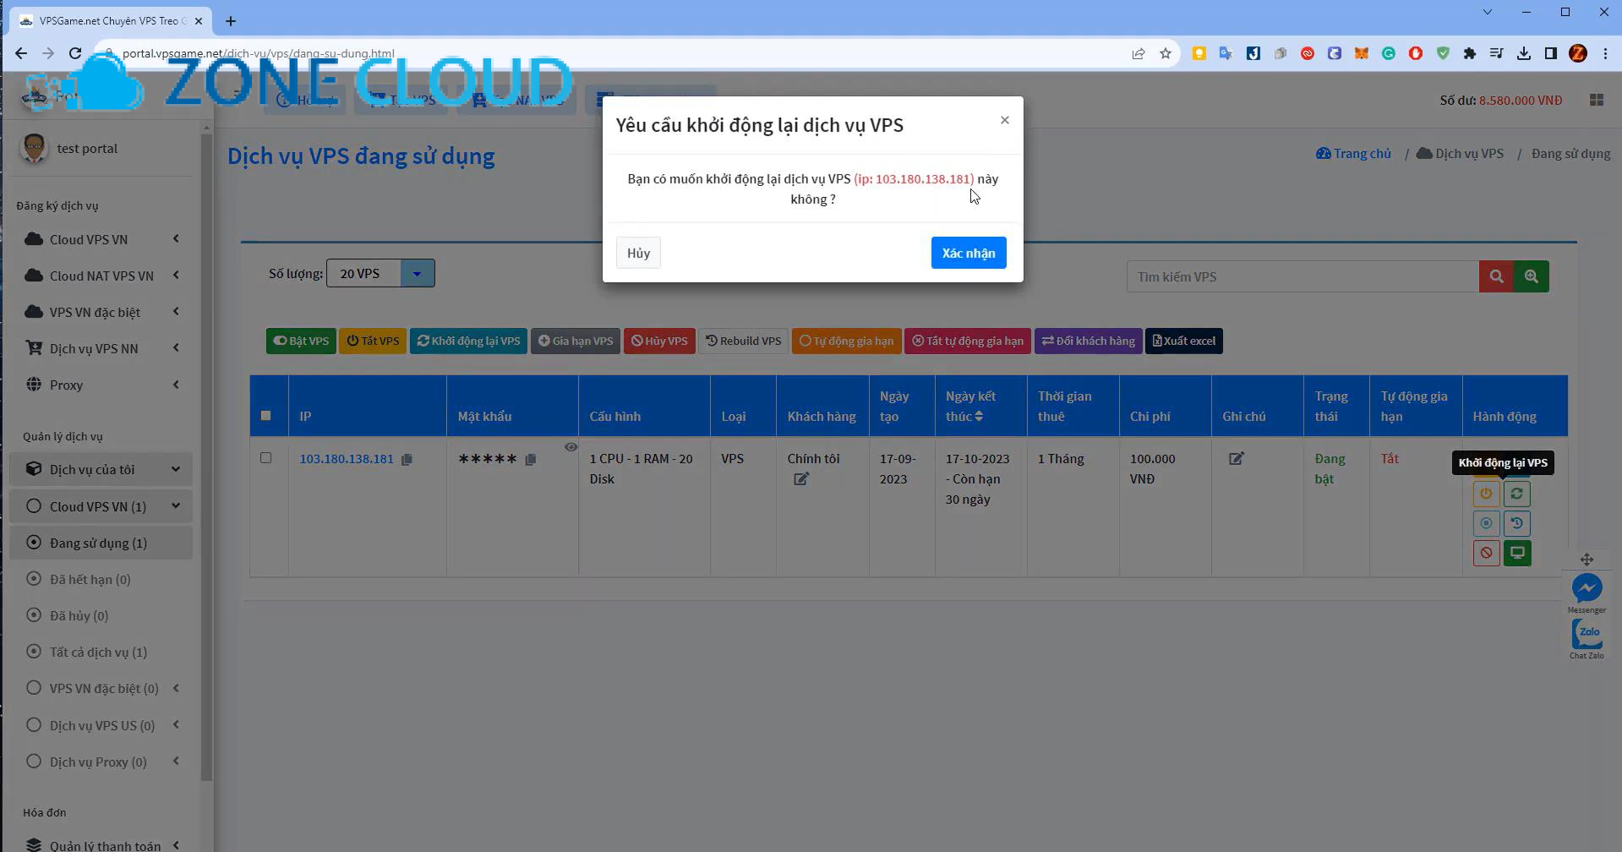Viewport: 1622px width, 852px height.
Task: Stop the VPS using the stop icon
Action: pyautogui.click(x=1486, y=523)
